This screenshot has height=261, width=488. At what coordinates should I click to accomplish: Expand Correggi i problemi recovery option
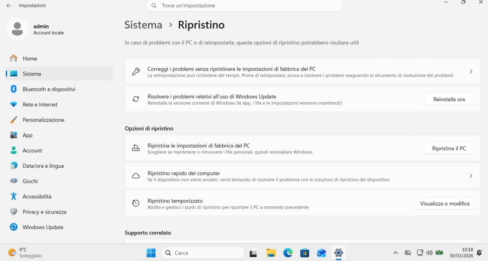coord(471,71)
